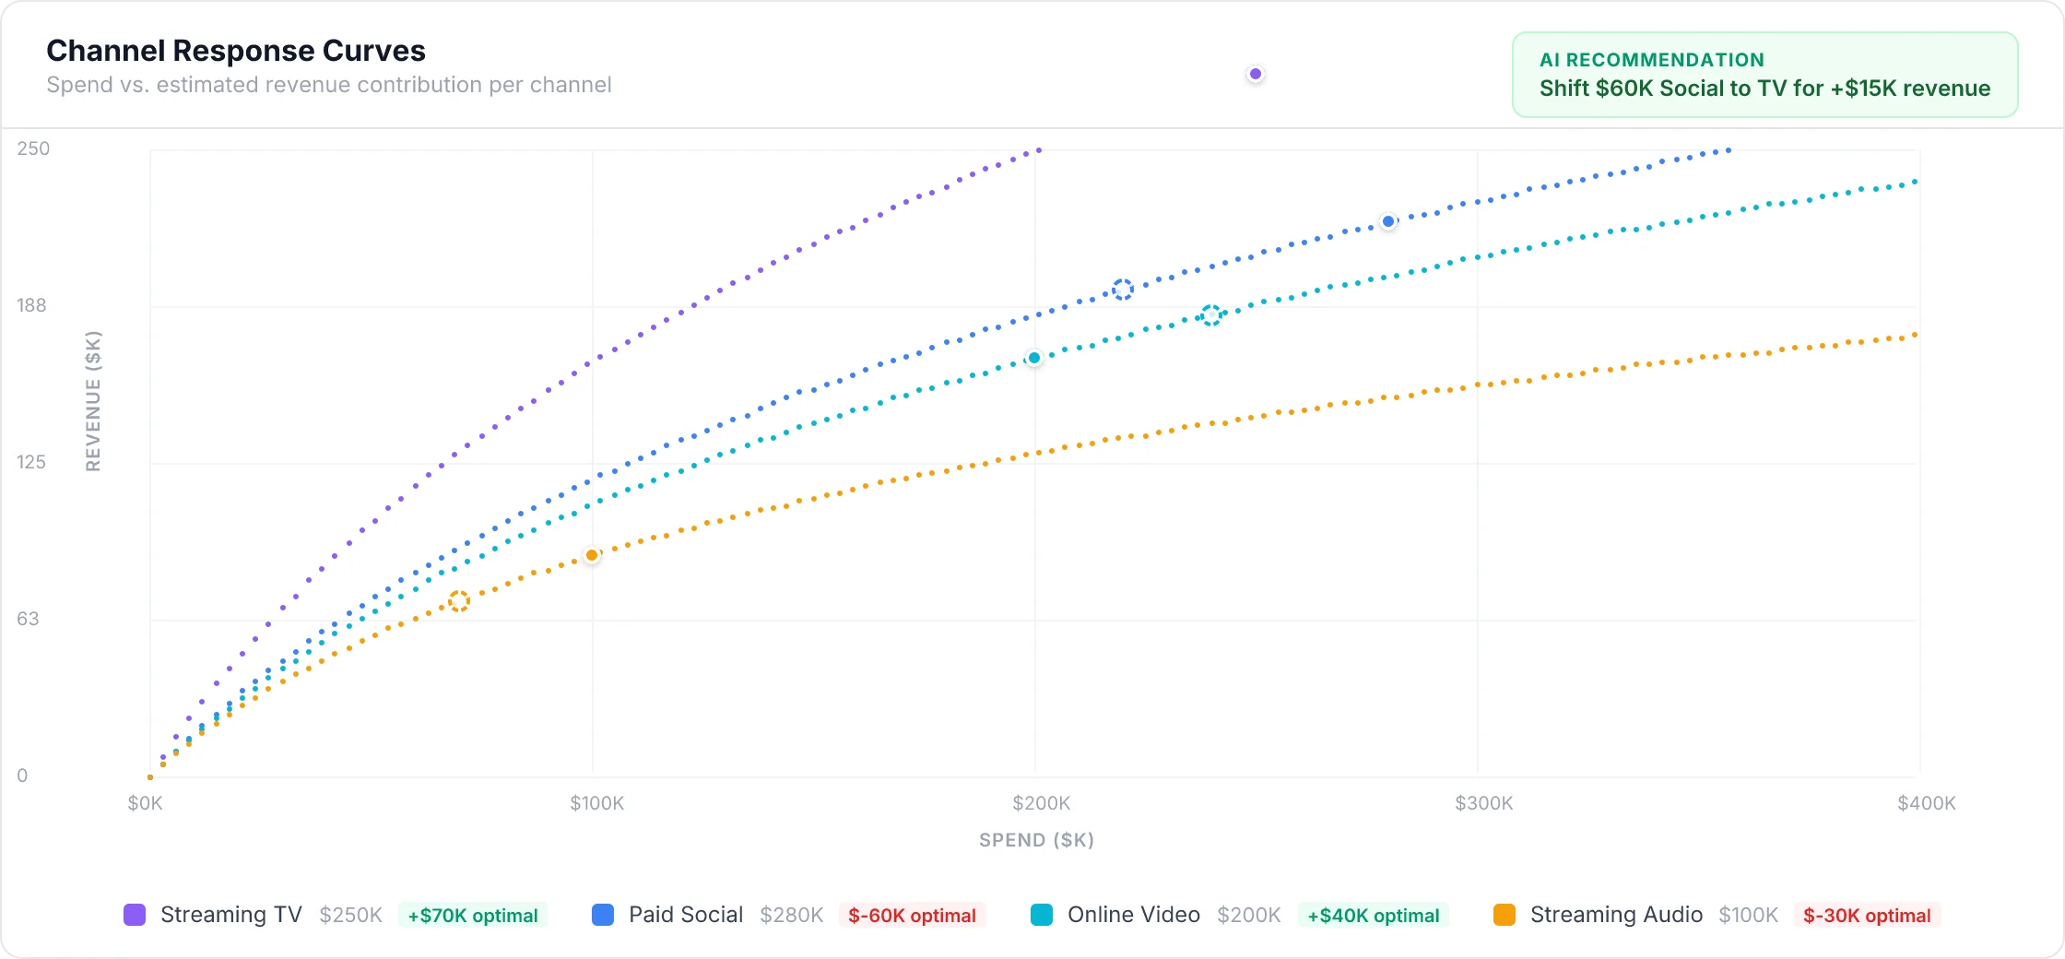Click the dashed blue Paid Social optimal marker
Viewport: 2065px width, 959px height.
[1122, 290]
